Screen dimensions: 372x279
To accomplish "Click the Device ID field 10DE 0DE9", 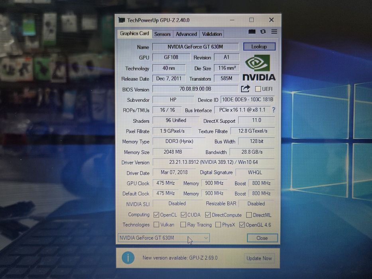I will pos(248,99).
